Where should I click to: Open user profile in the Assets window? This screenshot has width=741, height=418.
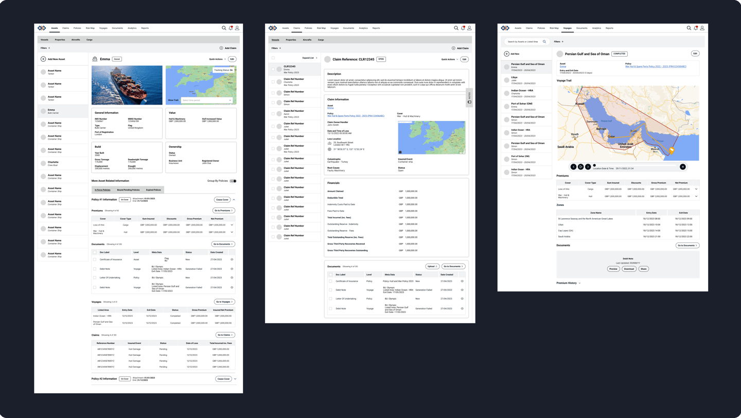(x=237, y=28)
